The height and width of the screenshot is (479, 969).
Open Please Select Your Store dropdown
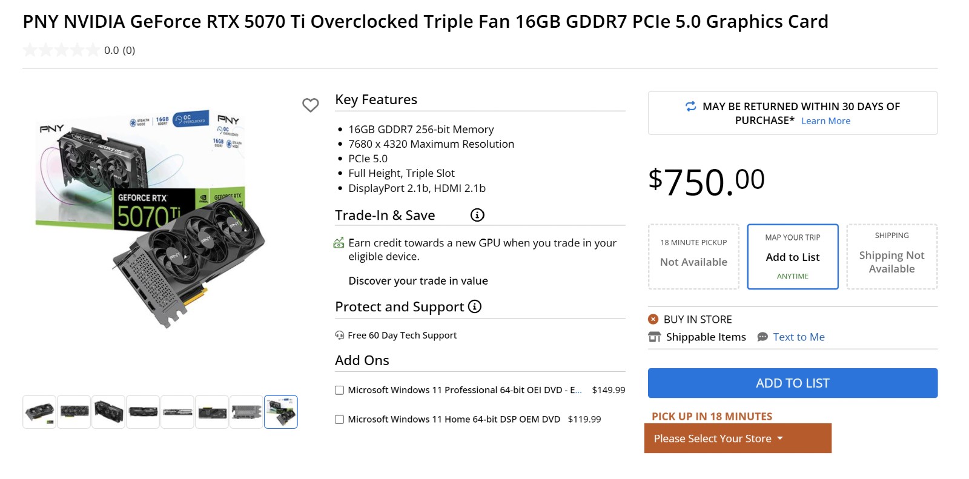tap(738, 438)
